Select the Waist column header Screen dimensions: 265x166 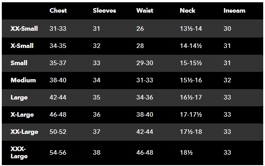pyautogui.click(x=145, y=10)
